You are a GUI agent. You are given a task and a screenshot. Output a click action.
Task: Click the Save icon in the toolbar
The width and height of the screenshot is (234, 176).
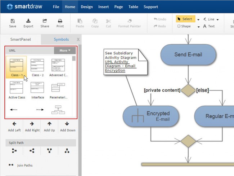(x=13, y=21)
